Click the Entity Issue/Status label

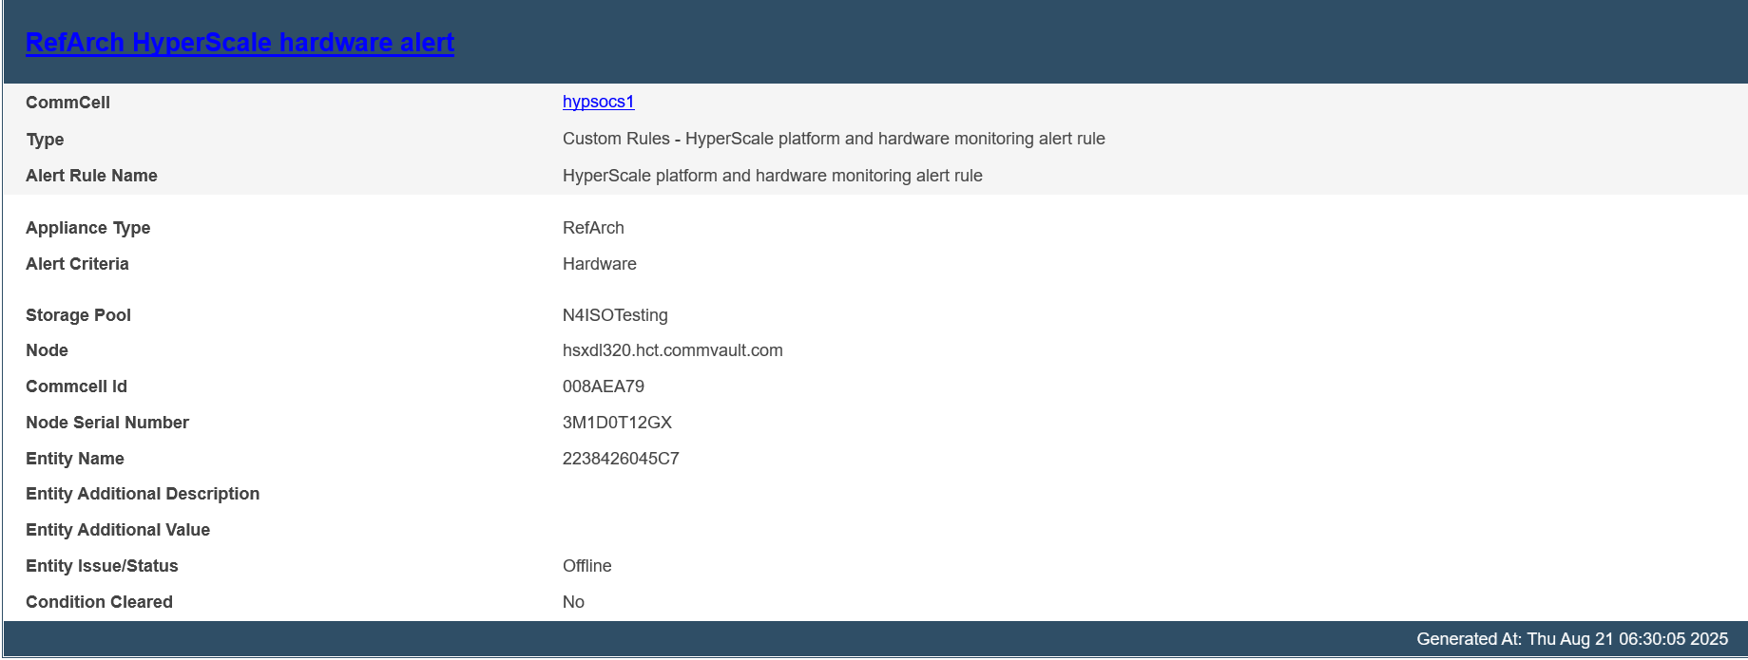click(x=102, y=566)
